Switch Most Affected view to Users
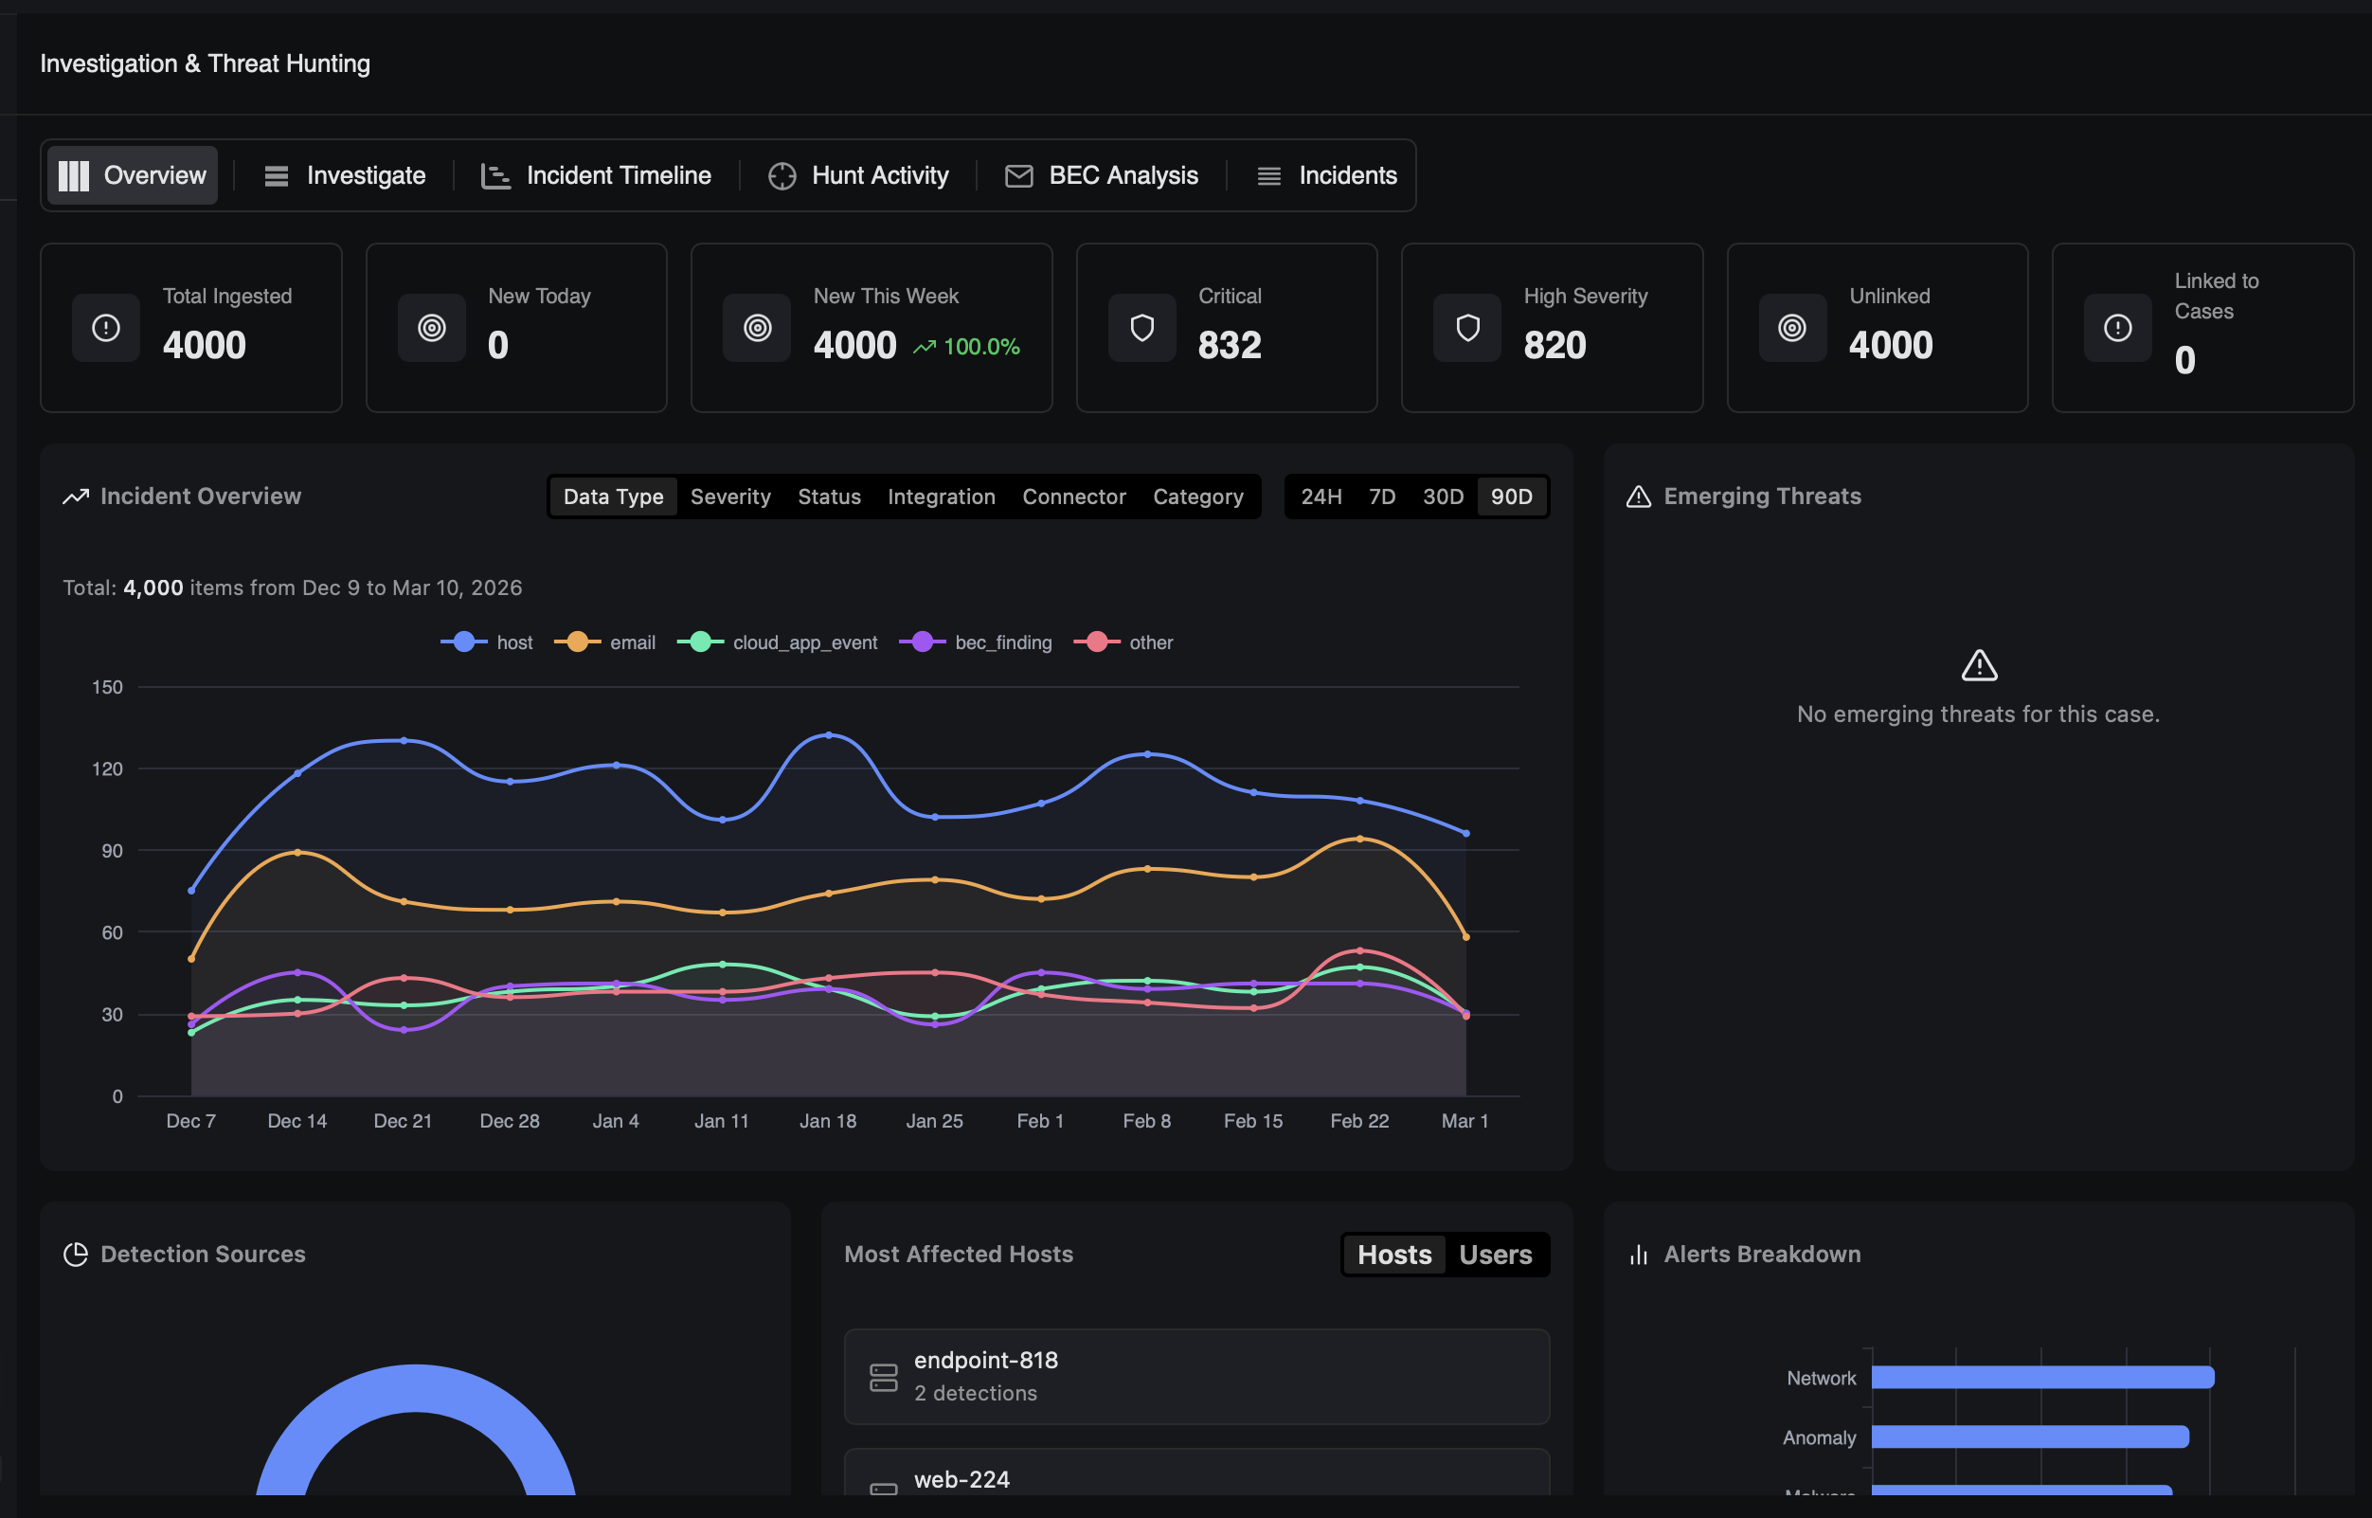2372x1518 pixels. [x=1494, y=1255]
